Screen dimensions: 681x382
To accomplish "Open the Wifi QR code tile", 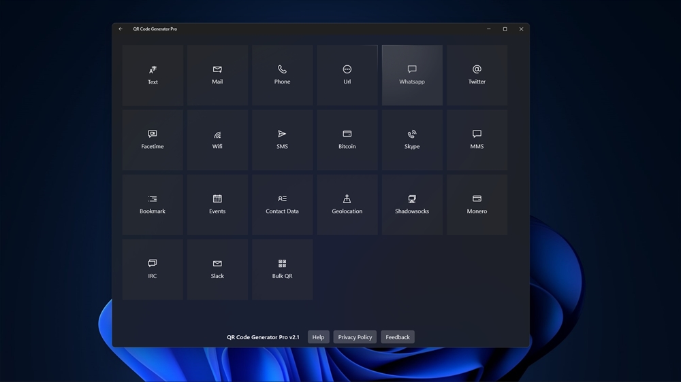I will click(x=217, y=139).
